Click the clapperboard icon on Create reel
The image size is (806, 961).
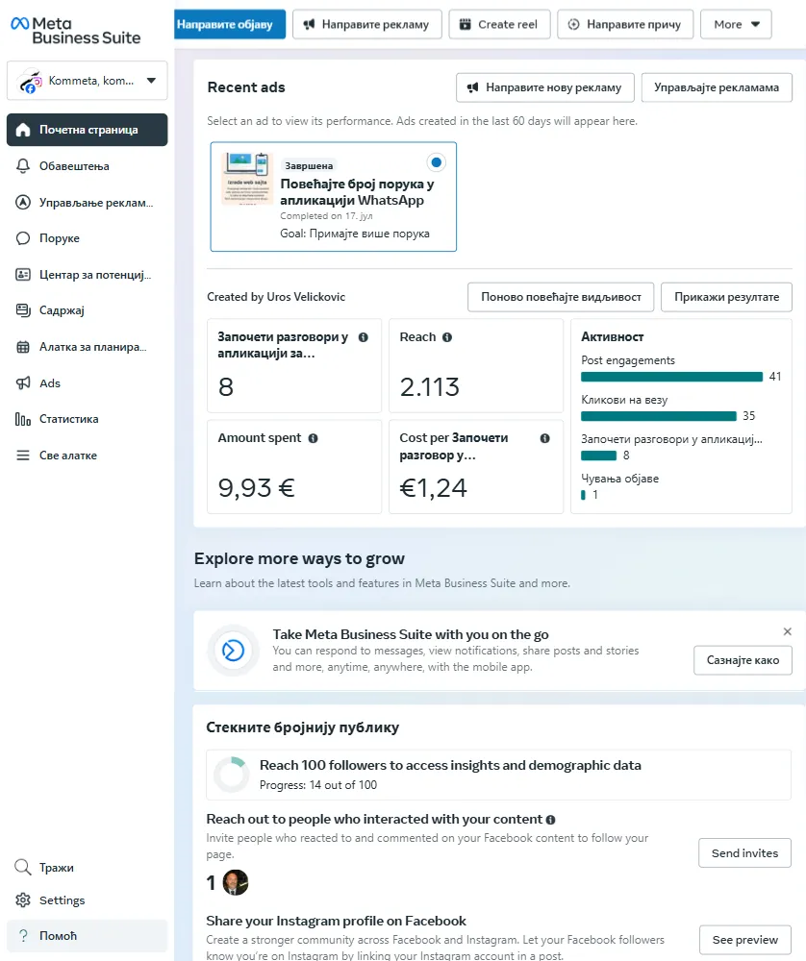[466, 25]
